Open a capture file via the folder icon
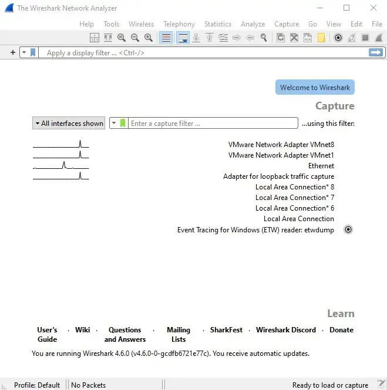 pyautogui.click(x=321, y=38)
